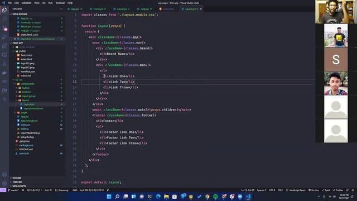Click the Explorer panel more actions ellipsis
357x201 pixels.
[x=61, y=9]
